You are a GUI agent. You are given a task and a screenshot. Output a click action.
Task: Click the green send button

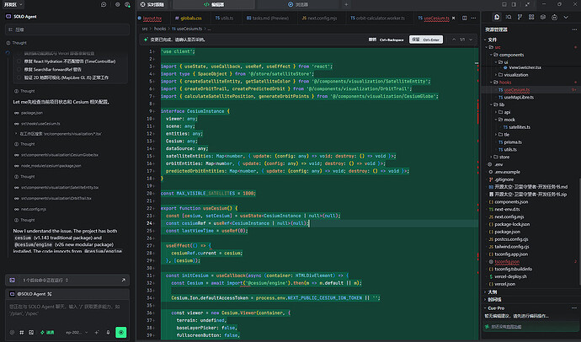coord(120,333)
